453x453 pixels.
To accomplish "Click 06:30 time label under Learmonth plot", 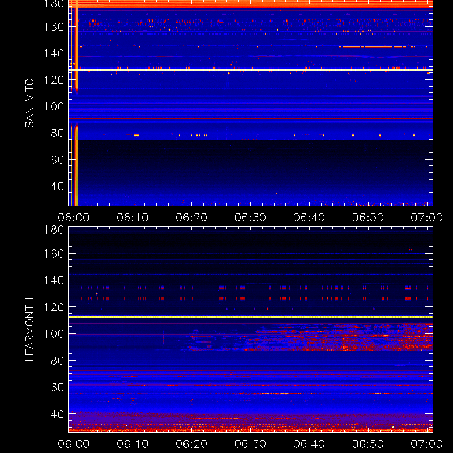I will 250,444.
